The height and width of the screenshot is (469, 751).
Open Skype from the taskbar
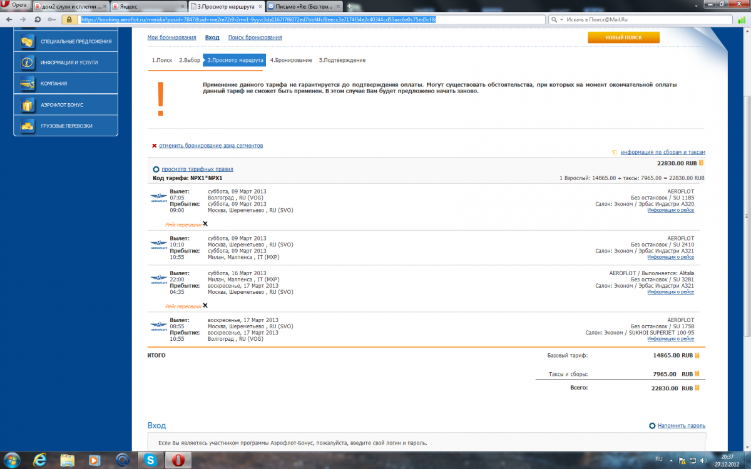(150, 460)
